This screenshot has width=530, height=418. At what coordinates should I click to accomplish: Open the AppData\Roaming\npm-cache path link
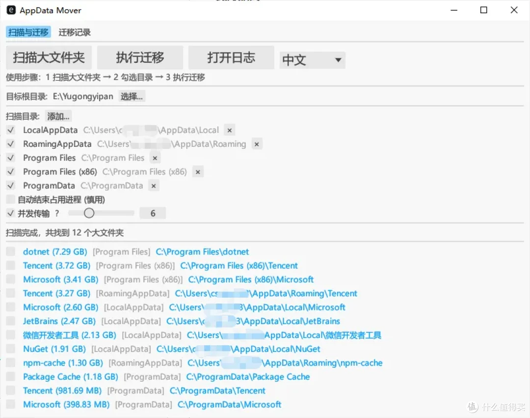pos(285,362)
